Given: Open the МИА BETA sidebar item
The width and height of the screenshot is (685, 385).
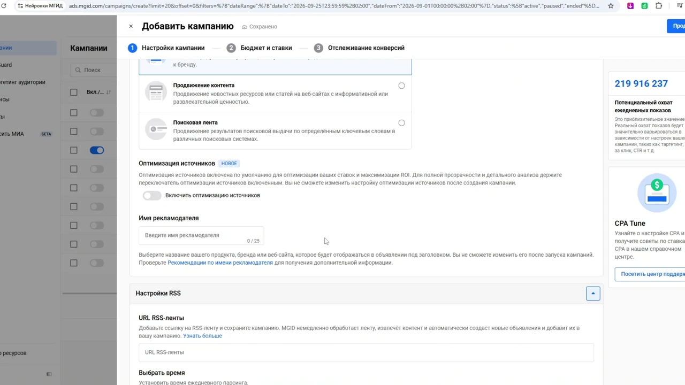Looking at the screenshot, I should tap(26, 134).
